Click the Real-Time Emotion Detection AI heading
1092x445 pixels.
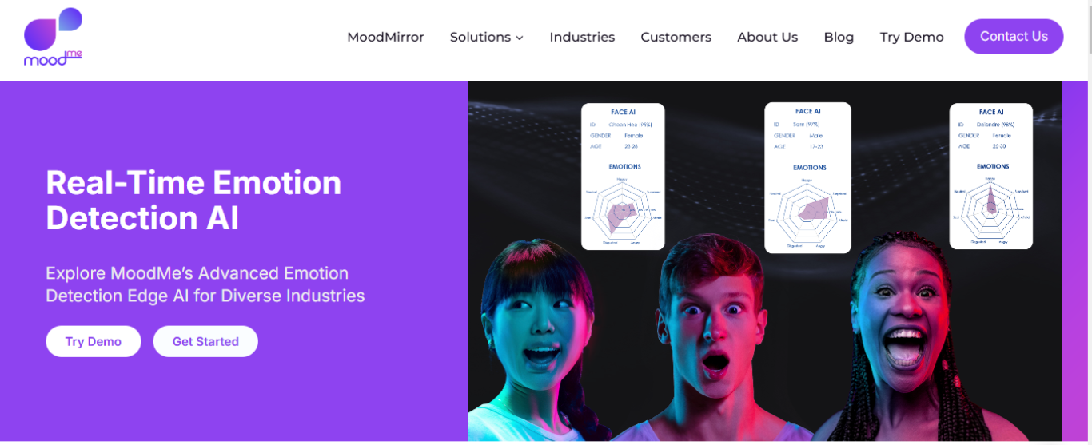(193, 200)
